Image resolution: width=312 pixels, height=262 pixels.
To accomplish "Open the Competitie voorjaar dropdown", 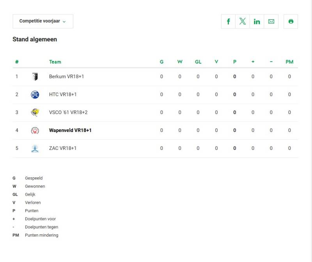I will click(x=43, y=21).
